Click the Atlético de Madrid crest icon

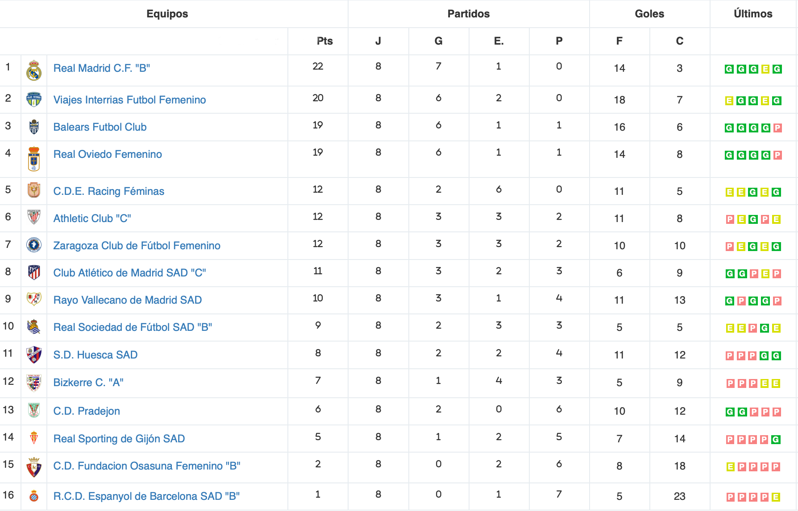(34, 272)
